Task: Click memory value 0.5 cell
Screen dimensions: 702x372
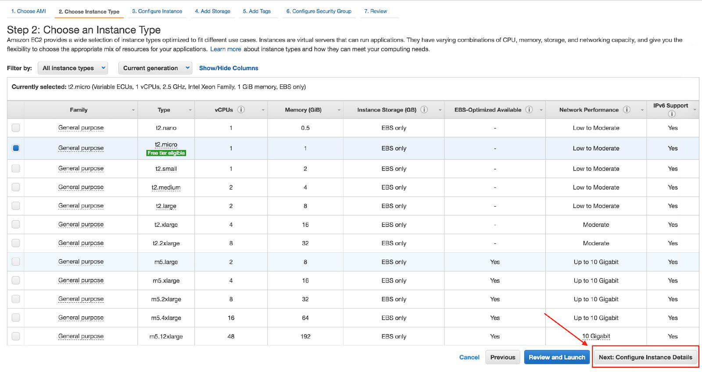Action: click(x=305, y=128)
